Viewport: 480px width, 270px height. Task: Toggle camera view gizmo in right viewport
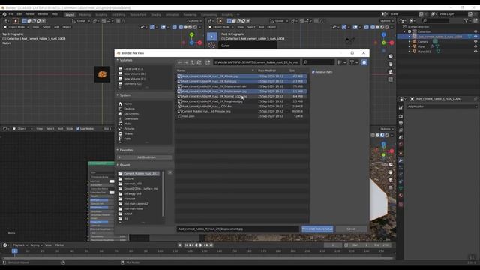[x=391, y=72]
